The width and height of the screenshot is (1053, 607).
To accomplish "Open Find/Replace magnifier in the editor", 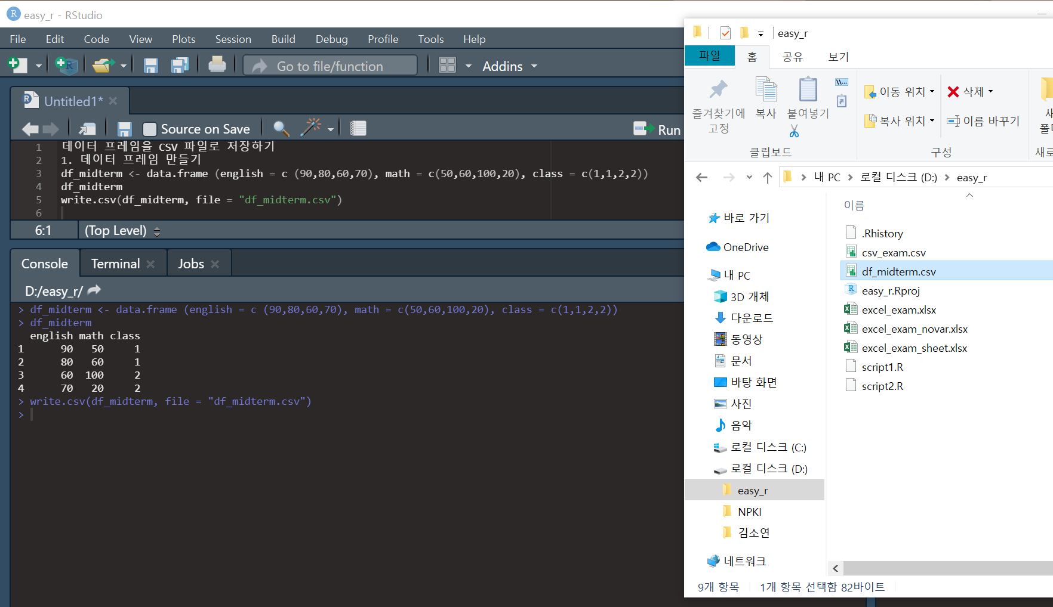I will [x=281, y=129].
